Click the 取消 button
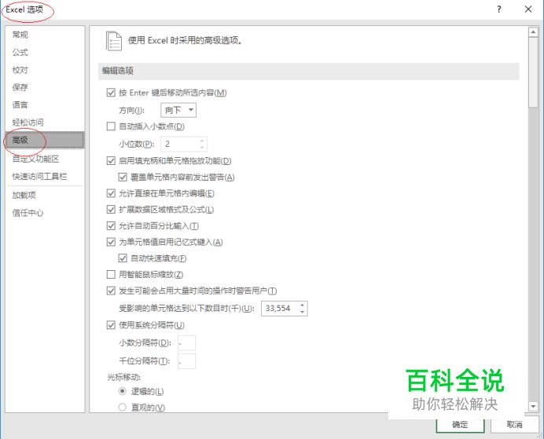 (514, 425)
